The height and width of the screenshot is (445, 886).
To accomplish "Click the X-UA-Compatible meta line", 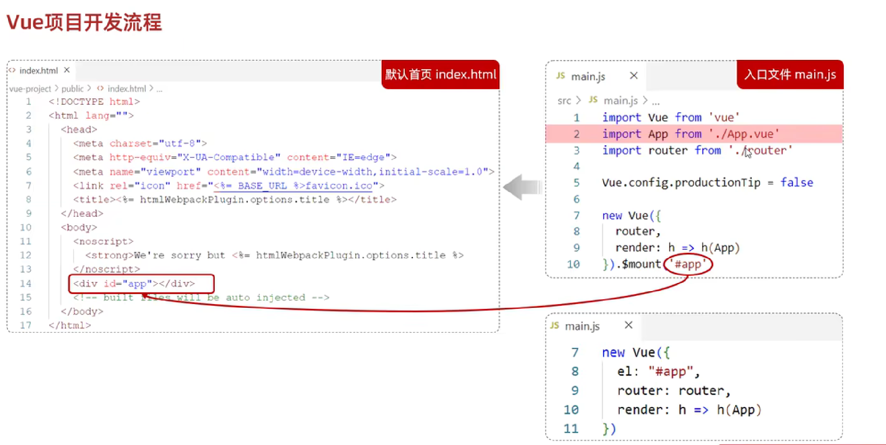I will pyautogui.click(x=235, y=157).
